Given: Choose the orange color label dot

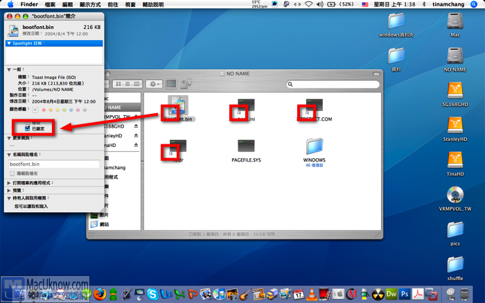Looking at the screenshot, I should click(51, 110).
